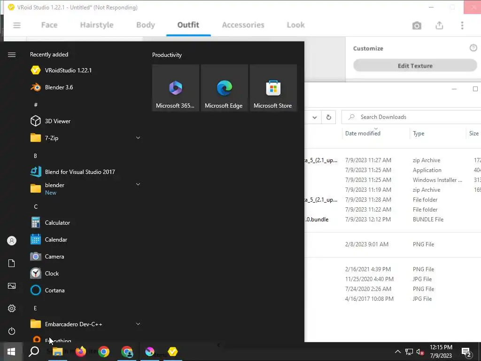Screen dimensions: 481x361
Task: Select folder dated 7/9/2023 11:22 AM
Action: tap(393, 209)
